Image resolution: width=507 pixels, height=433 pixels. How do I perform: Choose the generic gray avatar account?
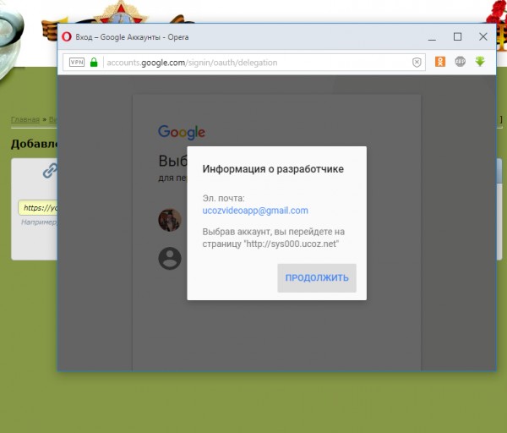pos(170,259)
